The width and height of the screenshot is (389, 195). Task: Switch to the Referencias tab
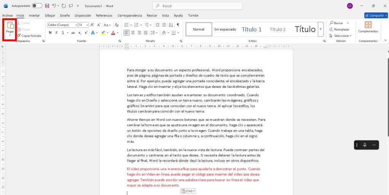pos(104,16)
